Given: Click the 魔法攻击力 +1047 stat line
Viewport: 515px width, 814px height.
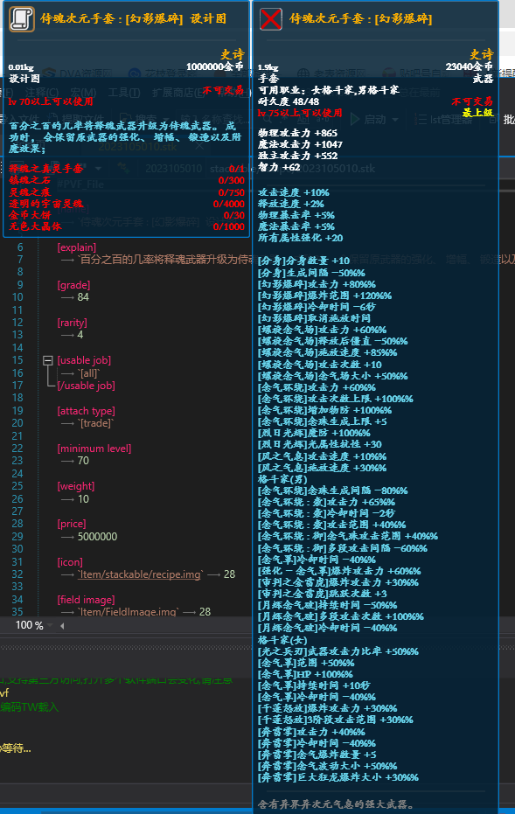Looking at the screenshot, I should pyautogui.click(x=300, y=144).
